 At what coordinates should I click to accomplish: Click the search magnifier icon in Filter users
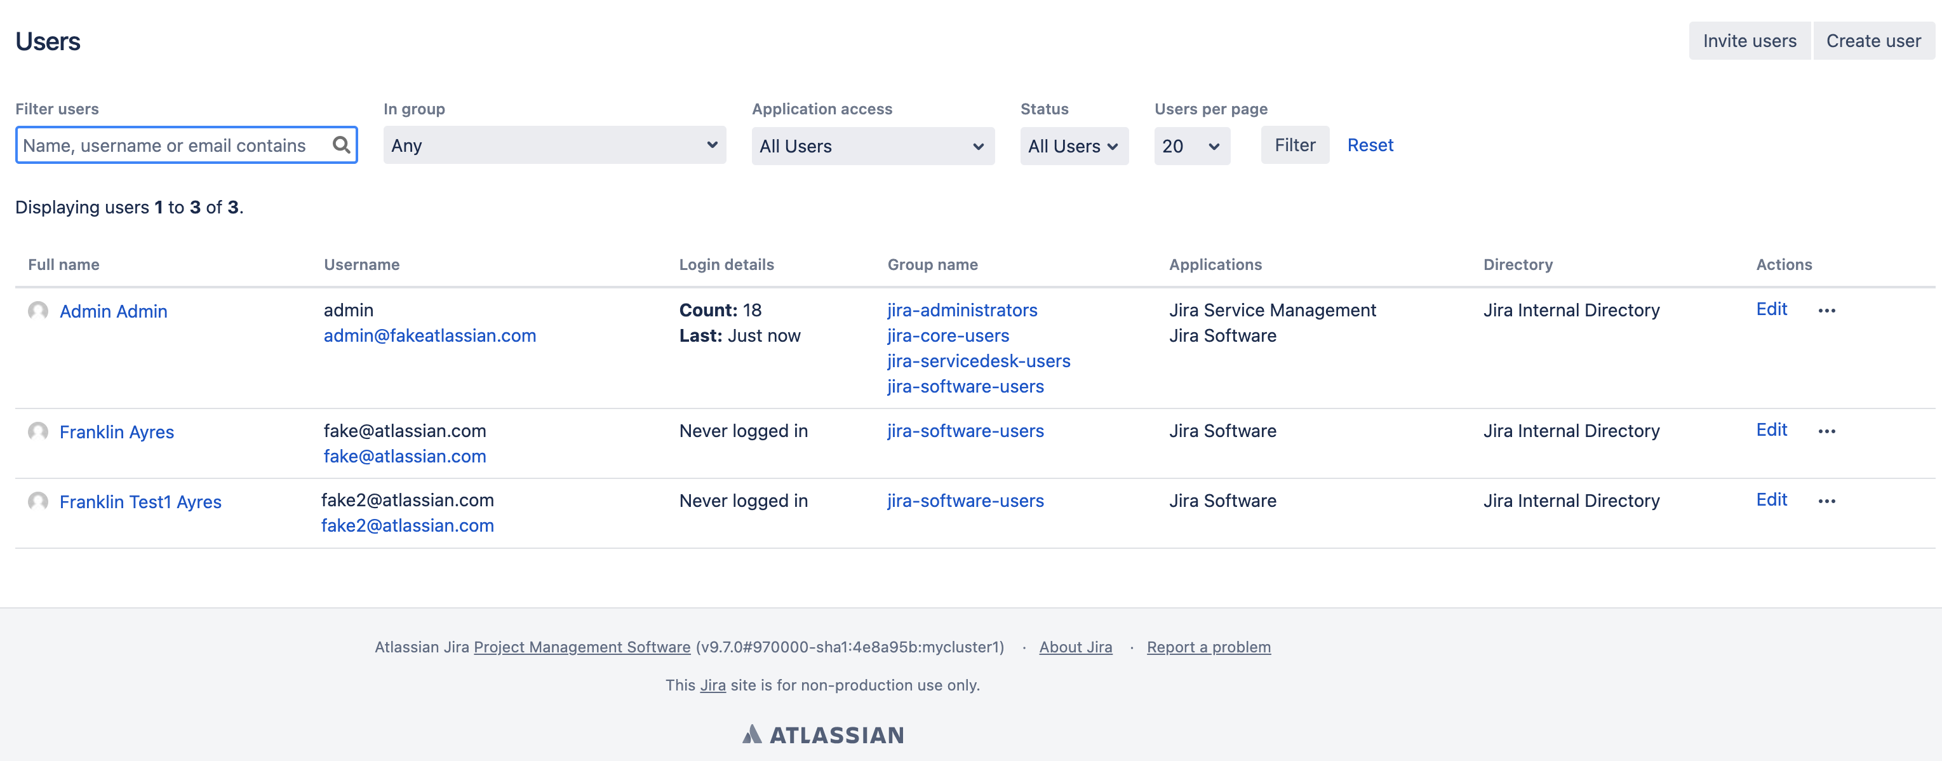coord(341,144)
